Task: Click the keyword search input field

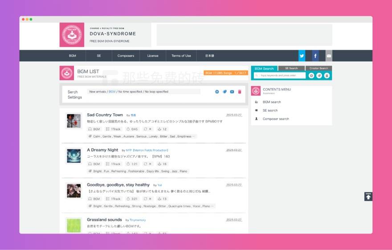Action: [279, 75]
